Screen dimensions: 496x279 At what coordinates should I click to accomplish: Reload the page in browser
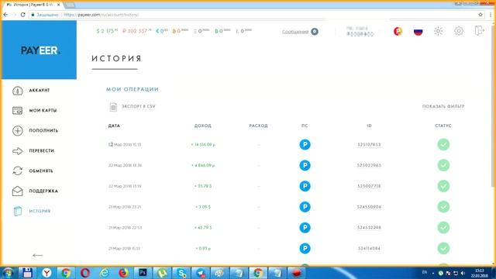22,15
